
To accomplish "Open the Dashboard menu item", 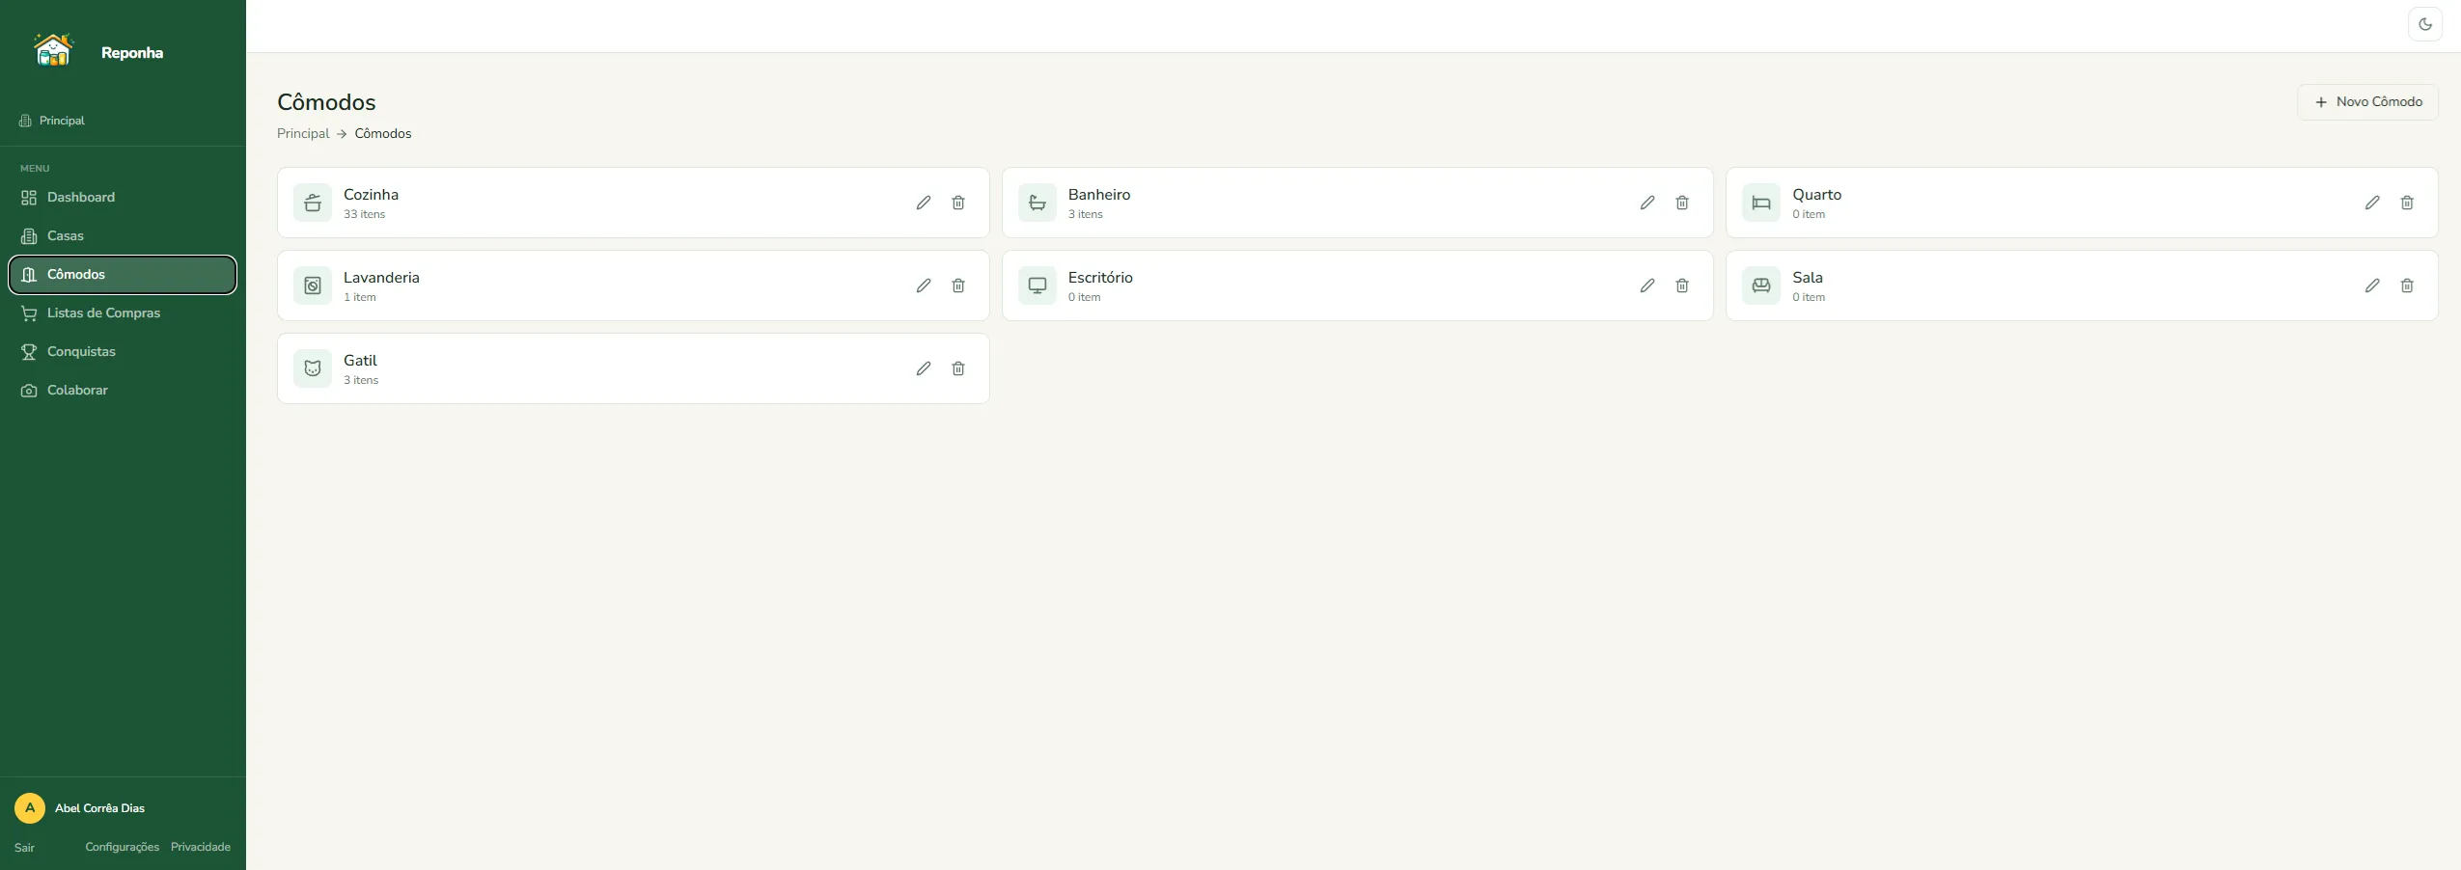I will (123, 198).
